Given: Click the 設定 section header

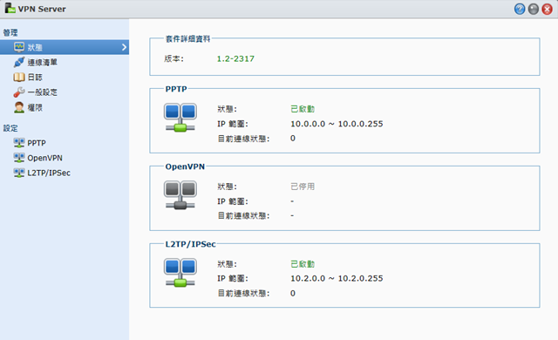Looking at the screenshot, I should pyautogui.click(x=10, y=128).
